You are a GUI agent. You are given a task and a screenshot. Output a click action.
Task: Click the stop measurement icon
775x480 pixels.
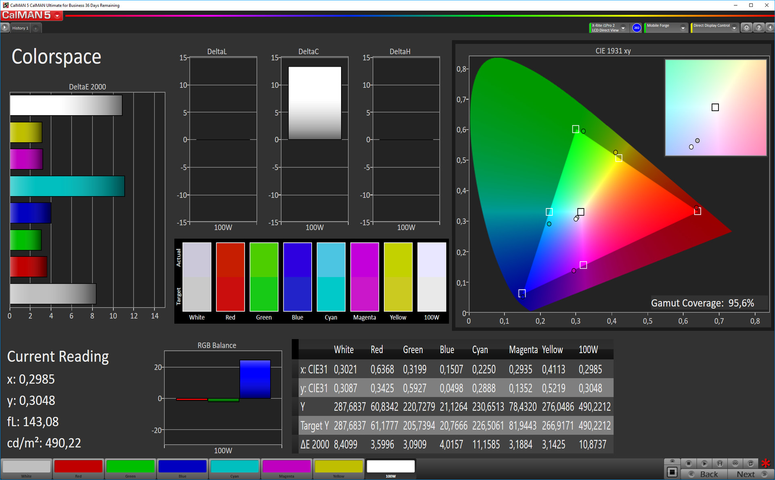[689, 463]
